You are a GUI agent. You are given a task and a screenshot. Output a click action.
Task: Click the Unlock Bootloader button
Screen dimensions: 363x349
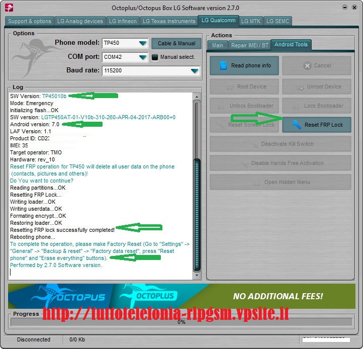click(244, 106)
